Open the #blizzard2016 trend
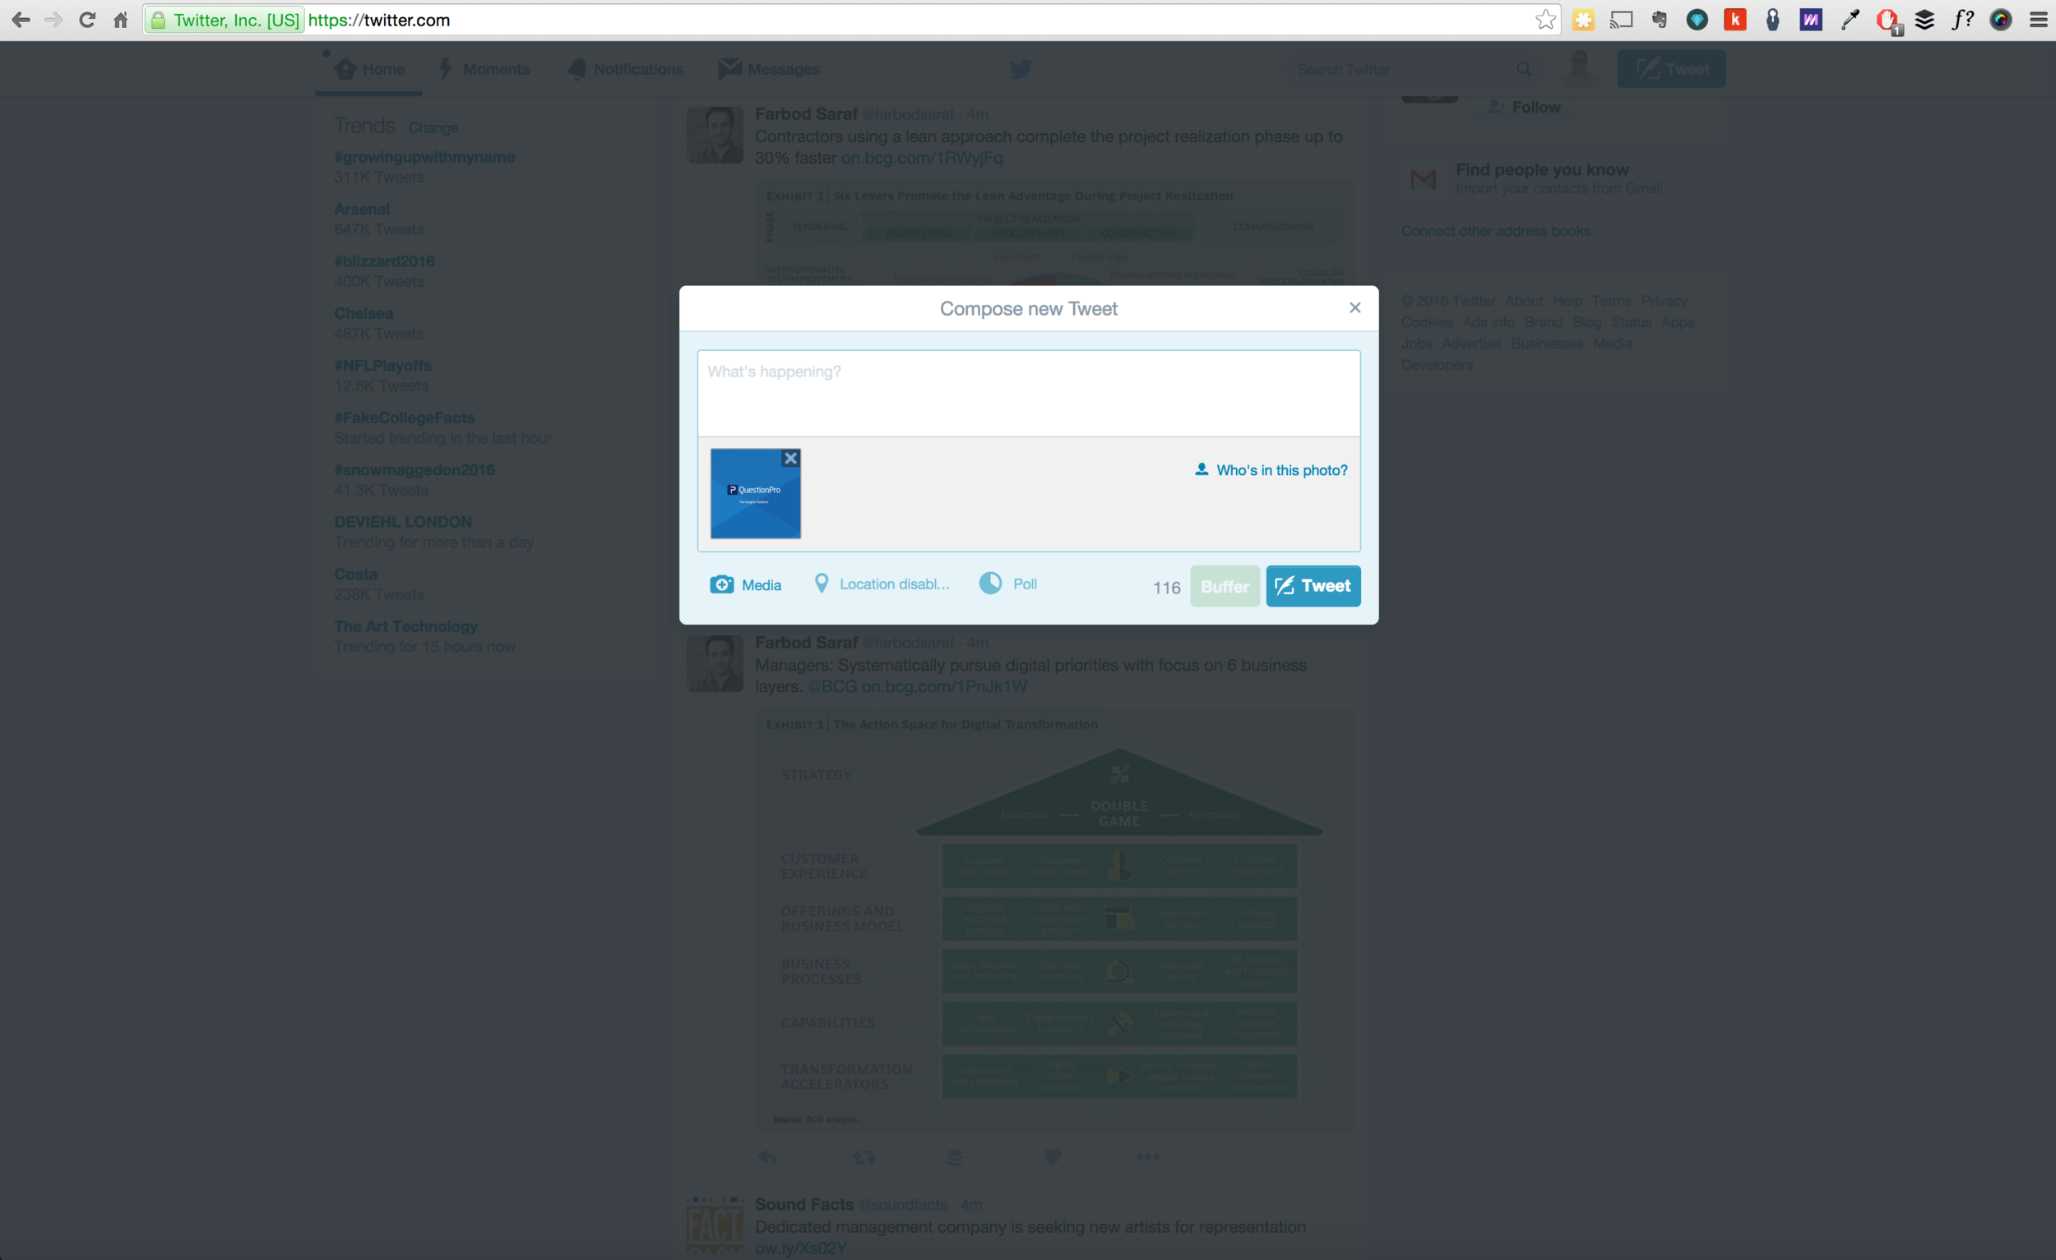This screenshot has width=2056, height=1260. (385, 261)
